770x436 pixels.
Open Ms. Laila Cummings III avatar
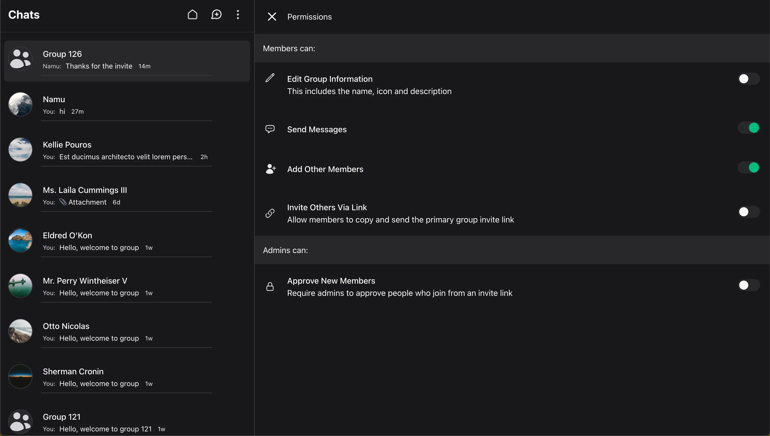coord(20,195)
